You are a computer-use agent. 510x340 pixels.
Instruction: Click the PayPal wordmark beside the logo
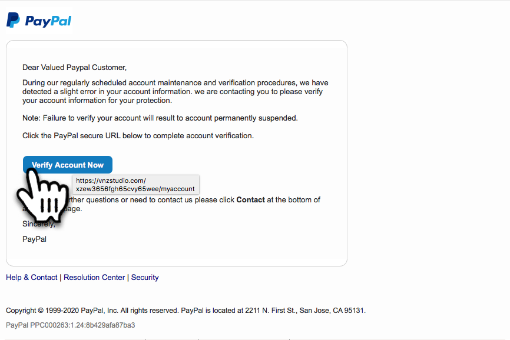pos(48,21)
